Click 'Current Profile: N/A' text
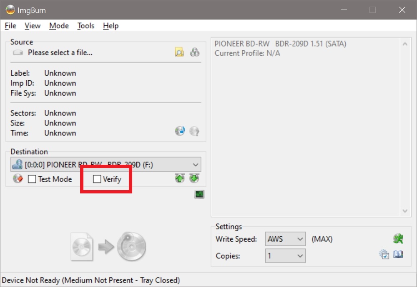 click(247, 53)
